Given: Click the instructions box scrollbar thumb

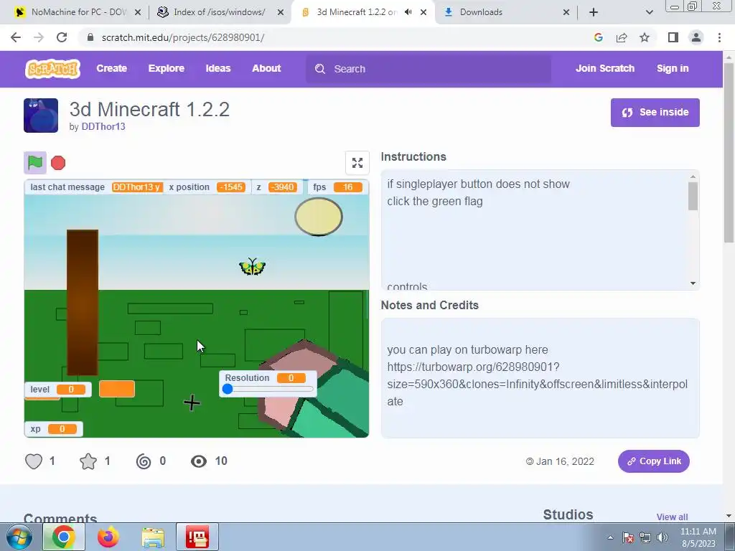Looking at the screenshot, I should 693,196.
